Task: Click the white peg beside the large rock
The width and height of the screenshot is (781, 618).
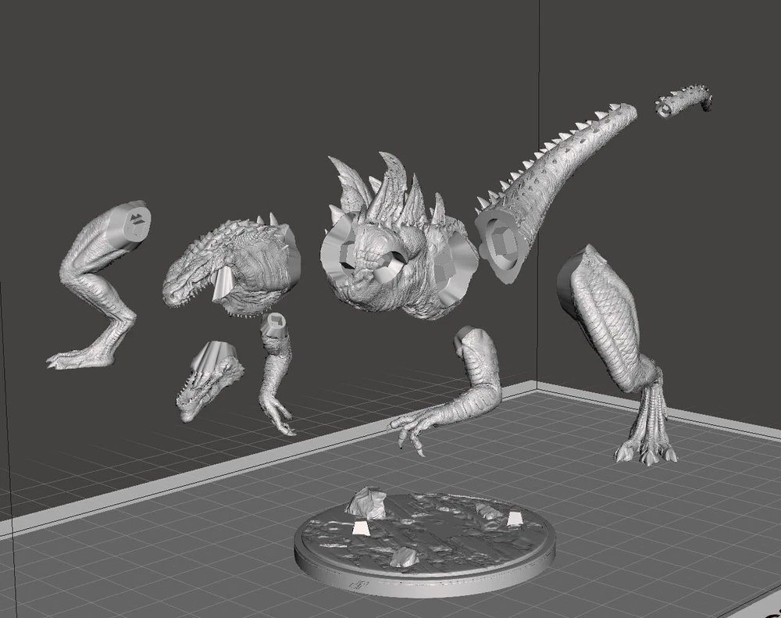Action: (360, 529)
